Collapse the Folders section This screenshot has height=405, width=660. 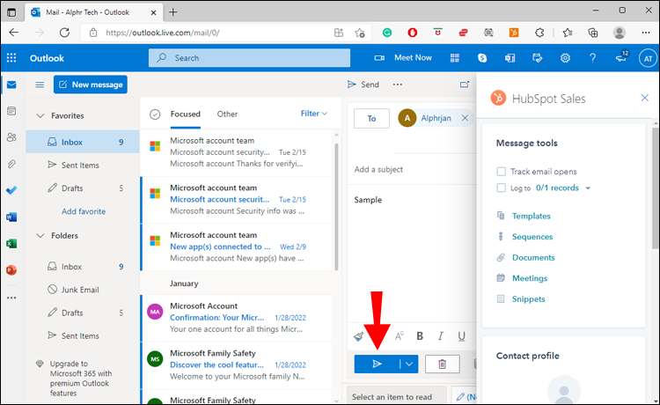coord(40,236)
